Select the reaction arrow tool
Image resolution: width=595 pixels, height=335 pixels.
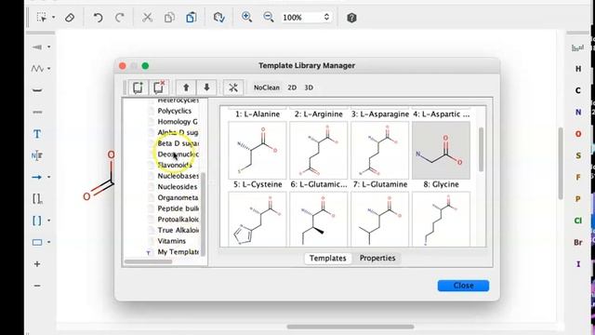[x=37, y=177]
